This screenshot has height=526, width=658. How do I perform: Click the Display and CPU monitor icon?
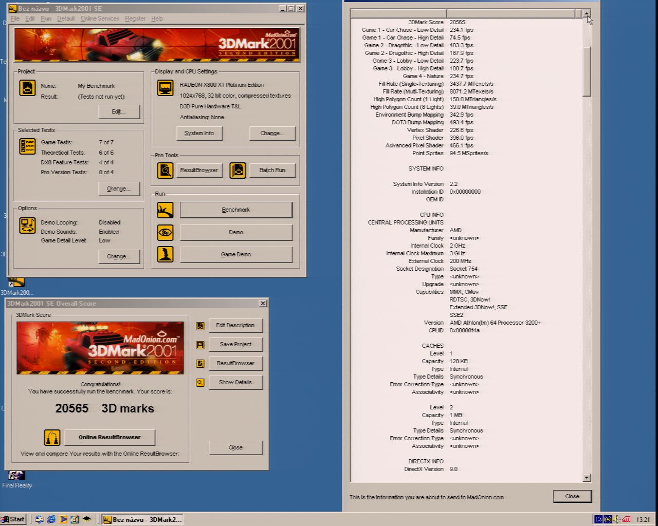click(165, 88)
